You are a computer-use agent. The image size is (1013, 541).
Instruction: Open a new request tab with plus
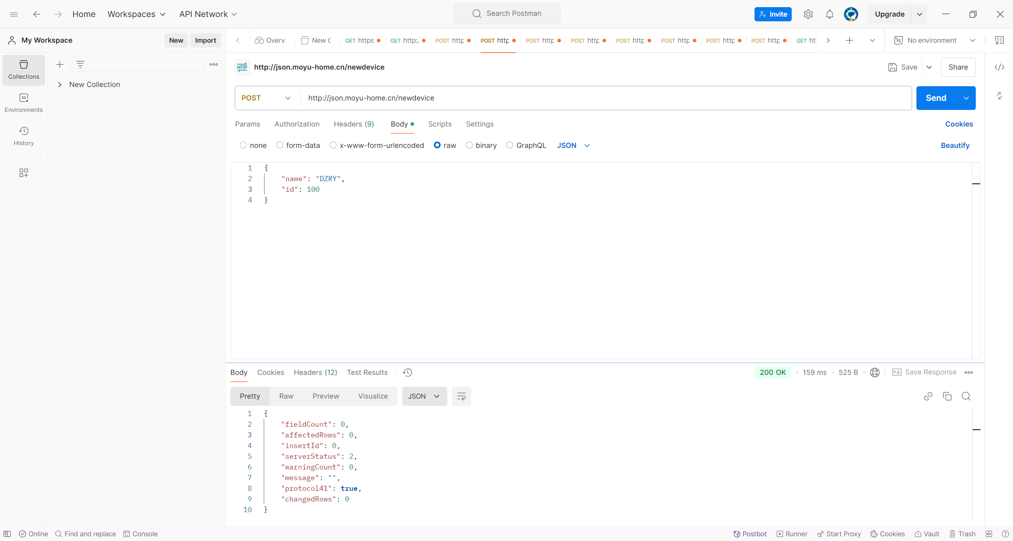[850, 40]
